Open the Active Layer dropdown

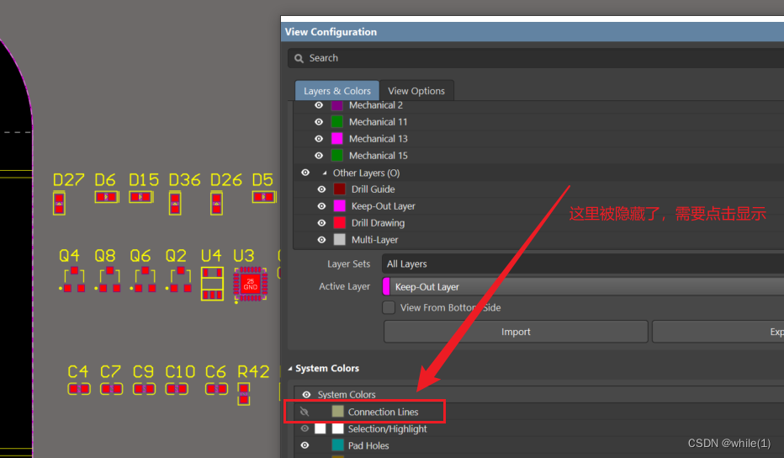coord(582,287)
